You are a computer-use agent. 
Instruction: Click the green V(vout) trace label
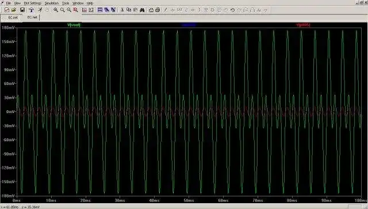click(x=74, y=25)
